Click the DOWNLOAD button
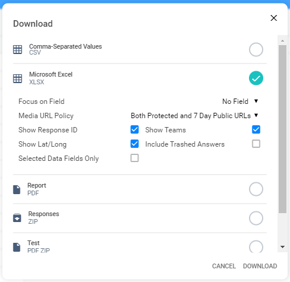Viewport: 290px width, 282px height. (x=260, y=266)
